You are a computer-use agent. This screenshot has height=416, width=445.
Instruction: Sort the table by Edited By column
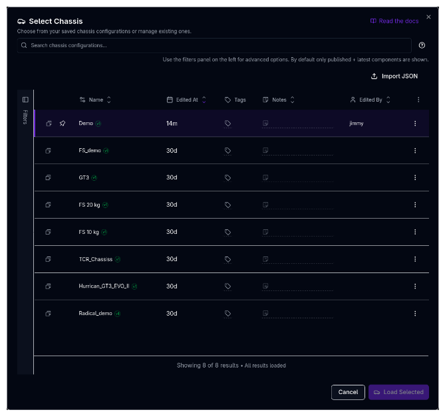pos(370,100)
